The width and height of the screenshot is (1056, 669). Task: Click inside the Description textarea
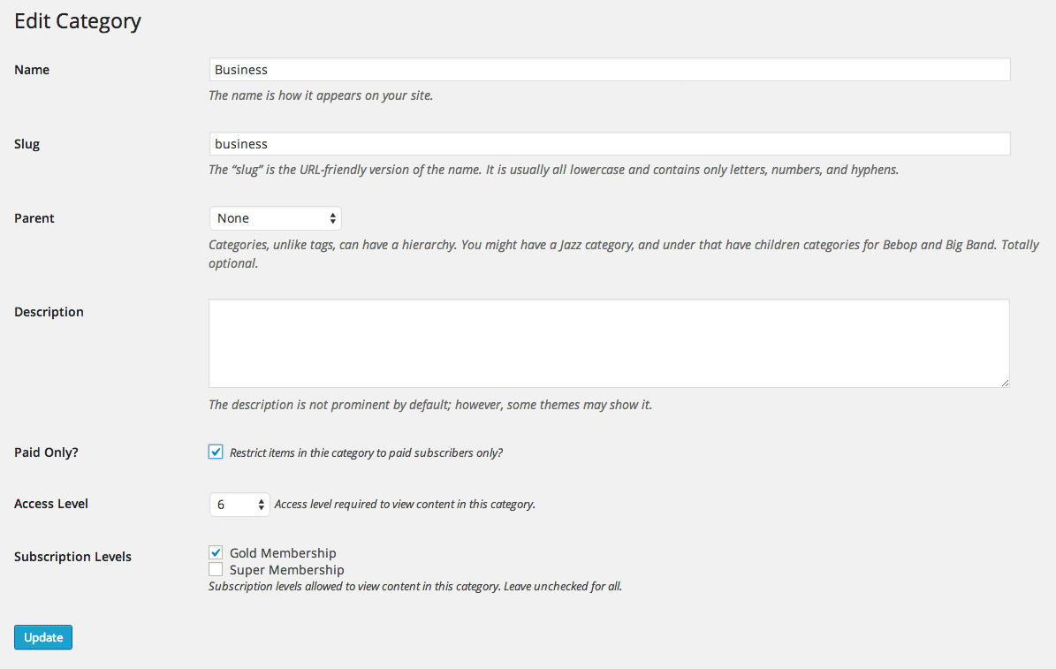coord(609,344)
